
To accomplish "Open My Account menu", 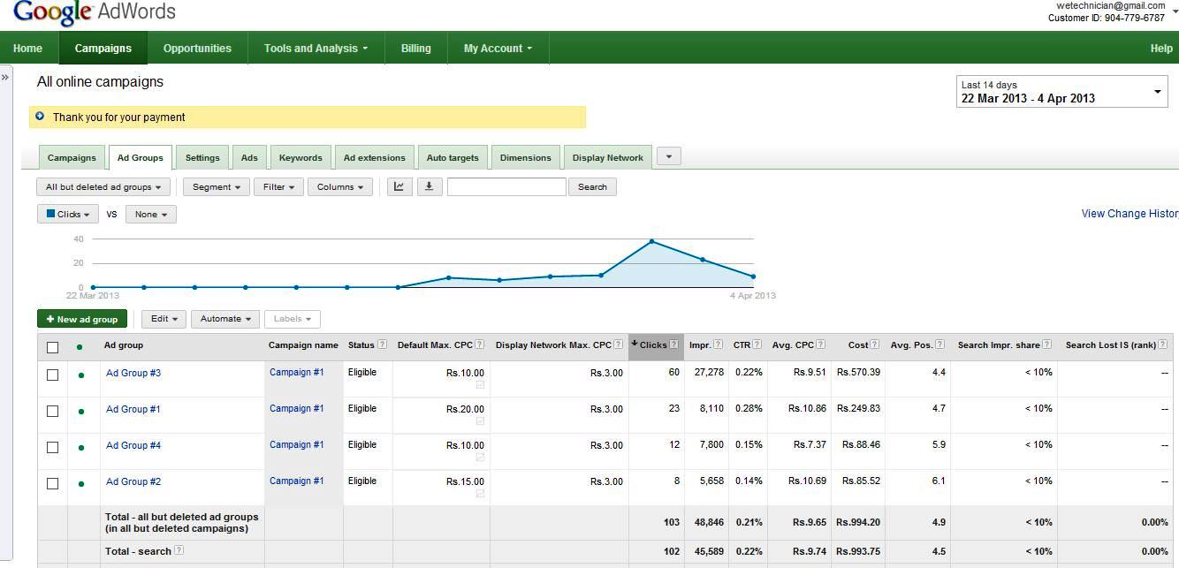I will click(x=498, y=49).
